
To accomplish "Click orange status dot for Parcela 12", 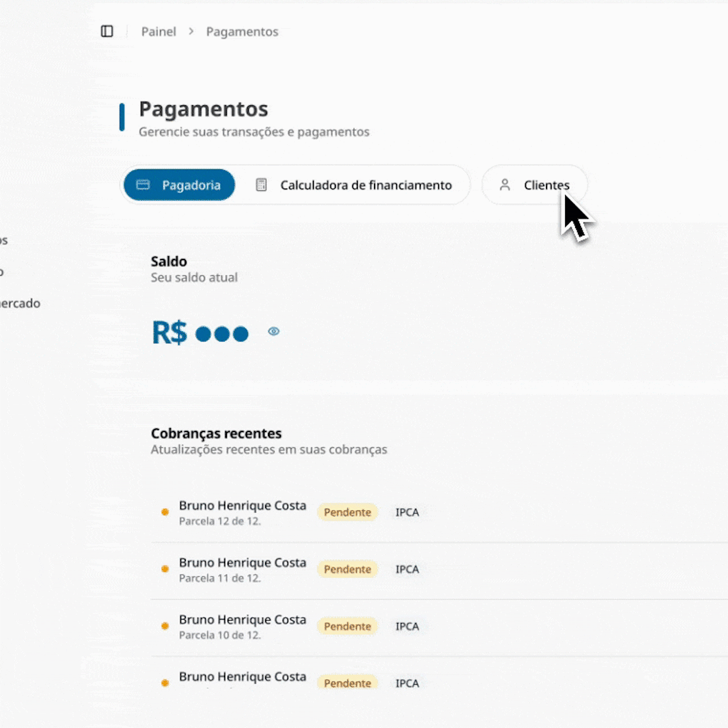I will point(165,512).
